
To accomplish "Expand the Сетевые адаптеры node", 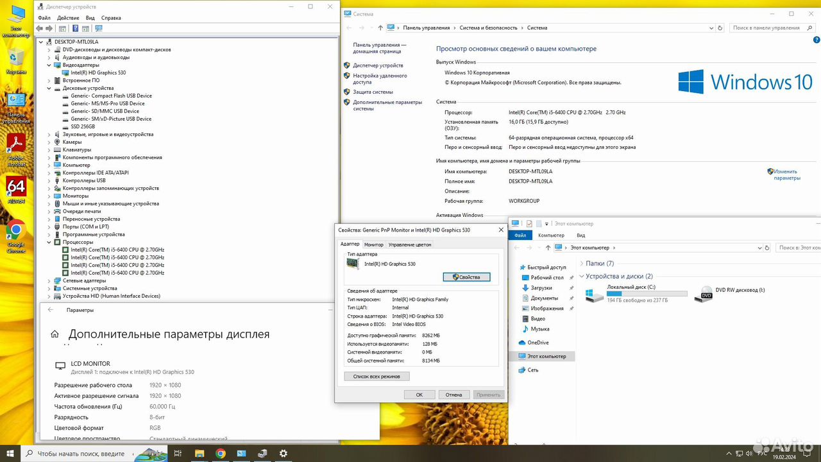I will [x=49, y=280].
